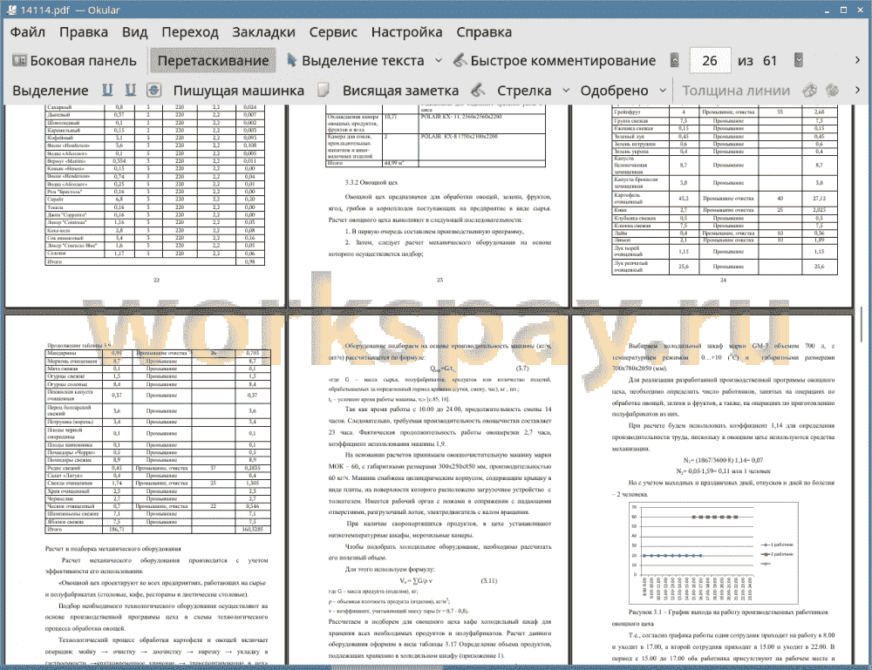Click the second grayed annotation settings icon

click(x=832, y=90)
